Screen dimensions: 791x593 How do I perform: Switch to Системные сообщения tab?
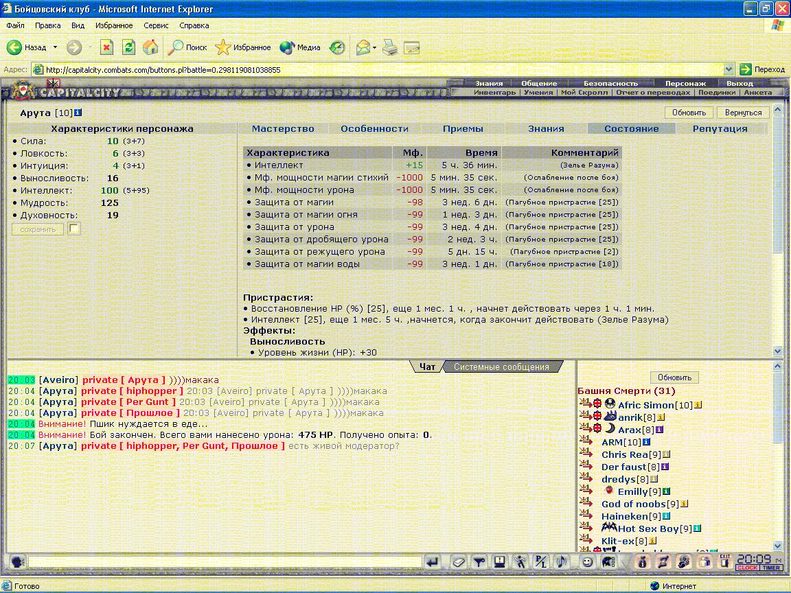501,367
